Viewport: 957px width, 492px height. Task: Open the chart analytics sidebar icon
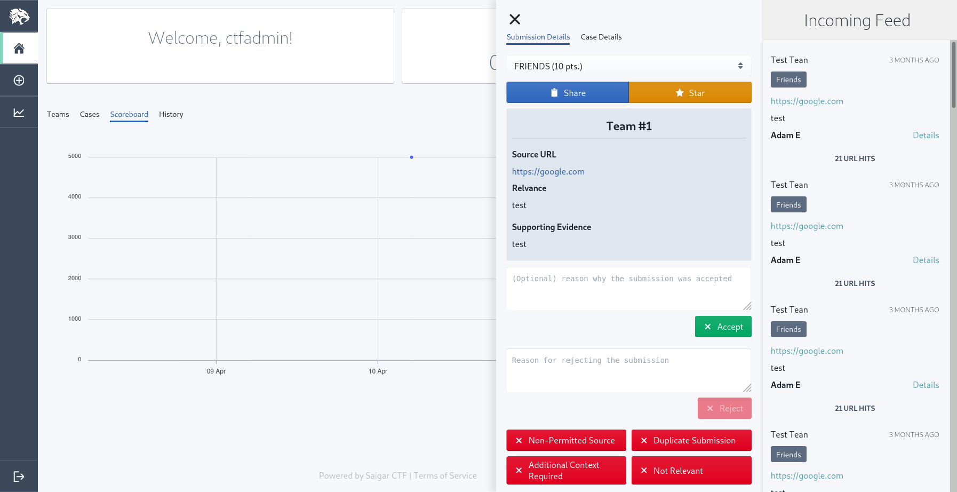point(19,113)
